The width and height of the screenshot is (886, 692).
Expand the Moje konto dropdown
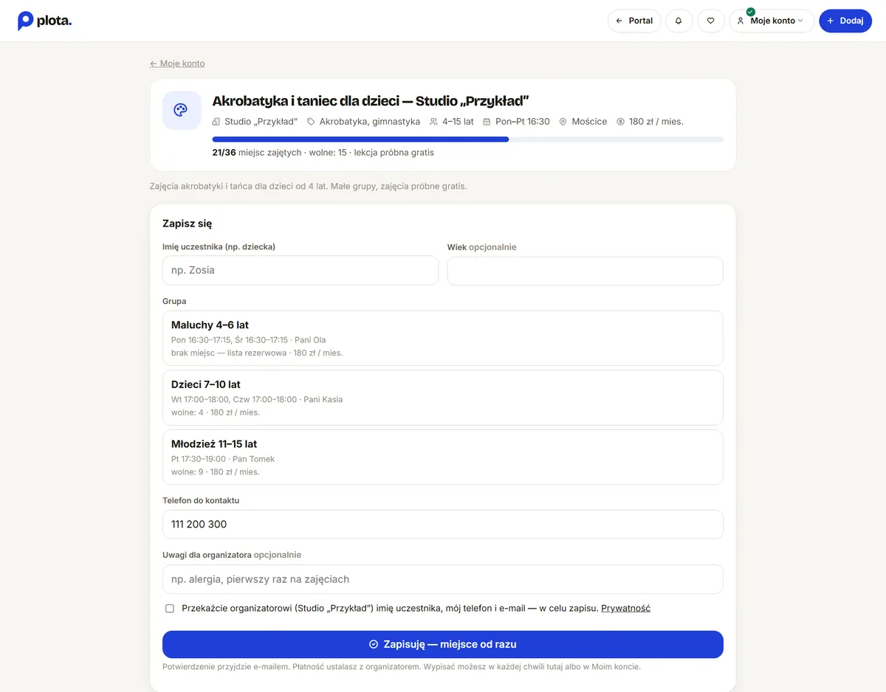tap(772, 21)
